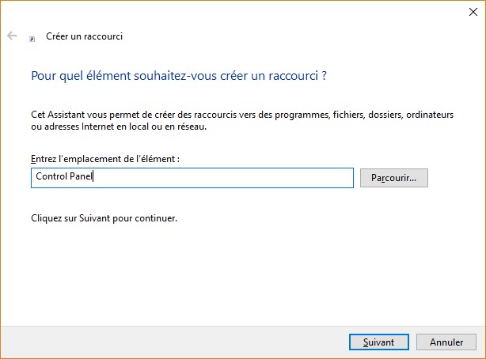The height and width of the screenshot is (359, 486).
Task: Click the Parcourir button
Action: coord(393,178)
